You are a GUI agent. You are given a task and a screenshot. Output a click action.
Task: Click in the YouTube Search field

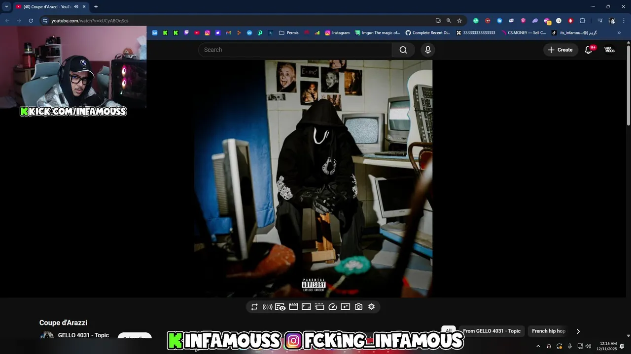pyautogui.click(x=295, y=50)
